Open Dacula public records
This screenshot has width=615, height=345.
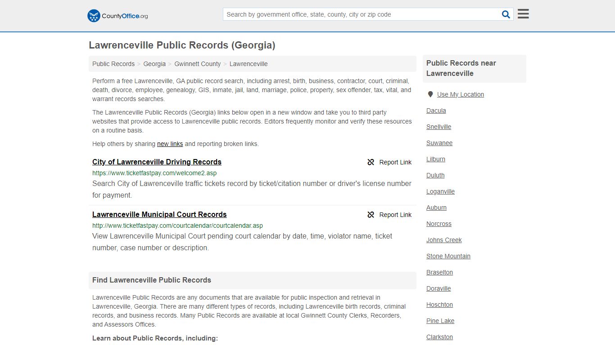coord(436,111)
